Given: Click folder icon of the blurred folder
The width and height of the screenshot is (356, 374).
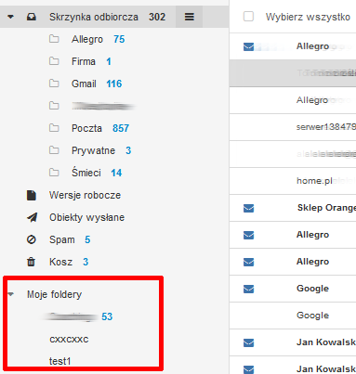Looking at the screenshot, I should tap(54, 106).
